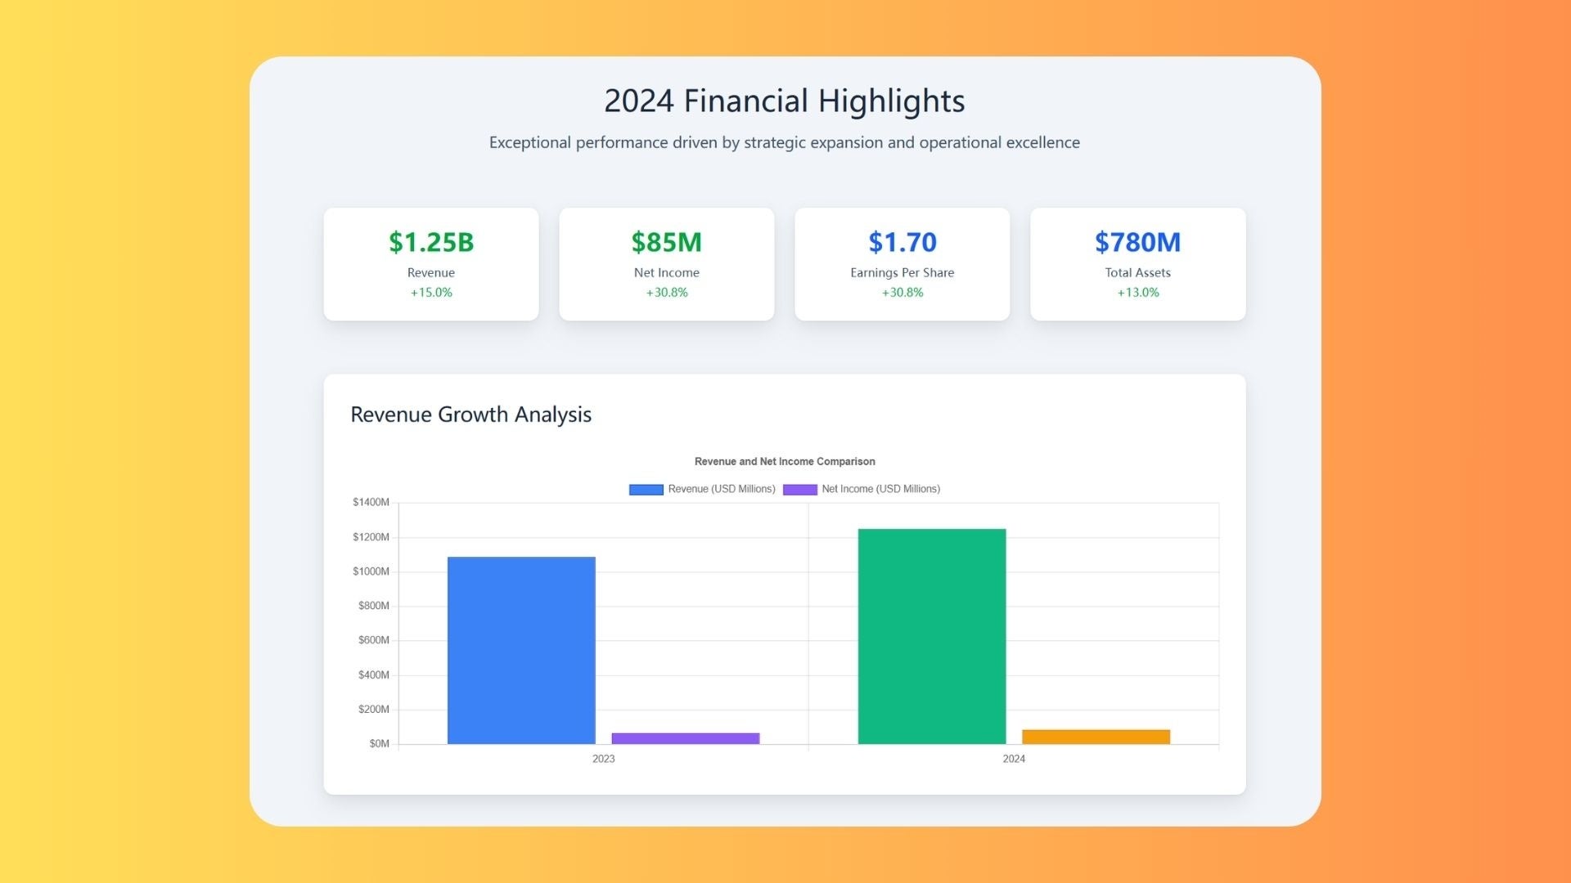1571x883 pixels.
Task: Select the $1.70 Earnings Per Share card
Action: (x=902, y=263)
